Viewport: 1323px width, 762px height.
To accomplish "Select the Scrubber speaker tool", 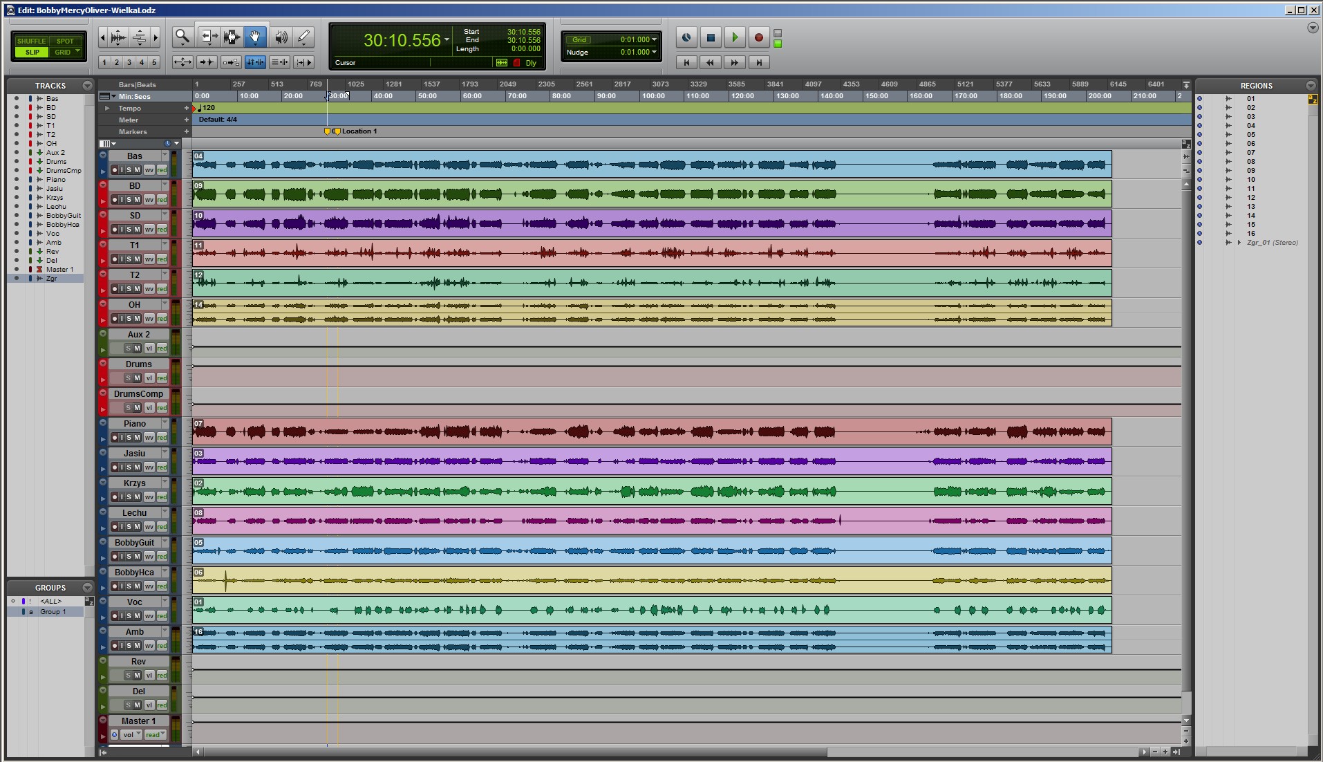I will [x=281, y=37].
